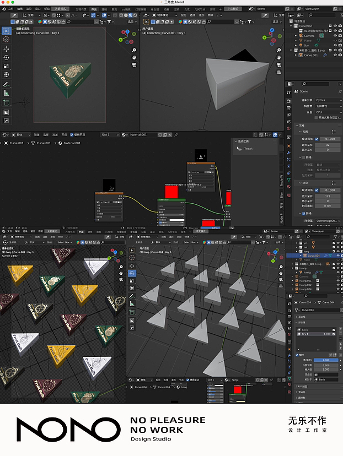The width and height of the screenshot is (343, 456).
Task: Open Slot 1 dropdown in top node editor
Action: pyautogui.click(x=110, y=134)
